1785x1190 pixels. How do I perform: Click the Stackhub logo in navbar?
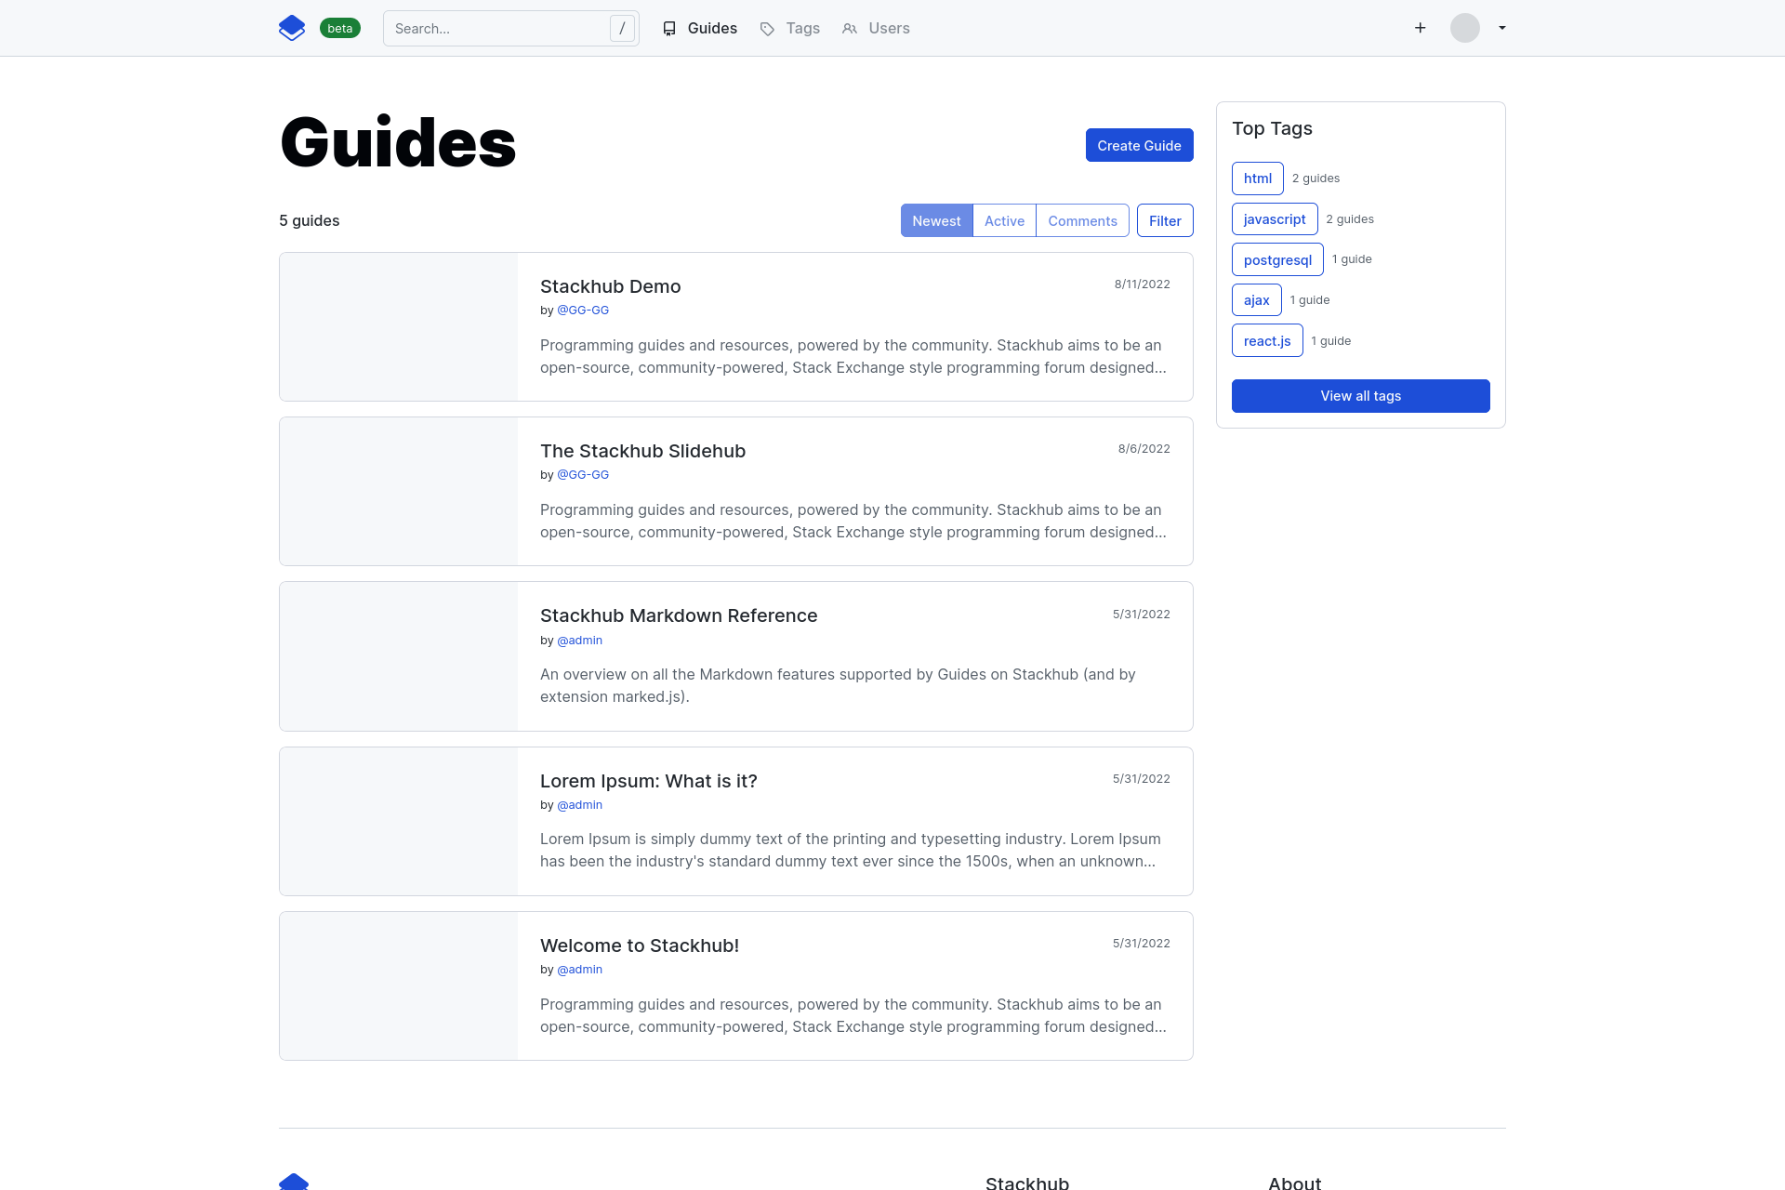point(292,28)
